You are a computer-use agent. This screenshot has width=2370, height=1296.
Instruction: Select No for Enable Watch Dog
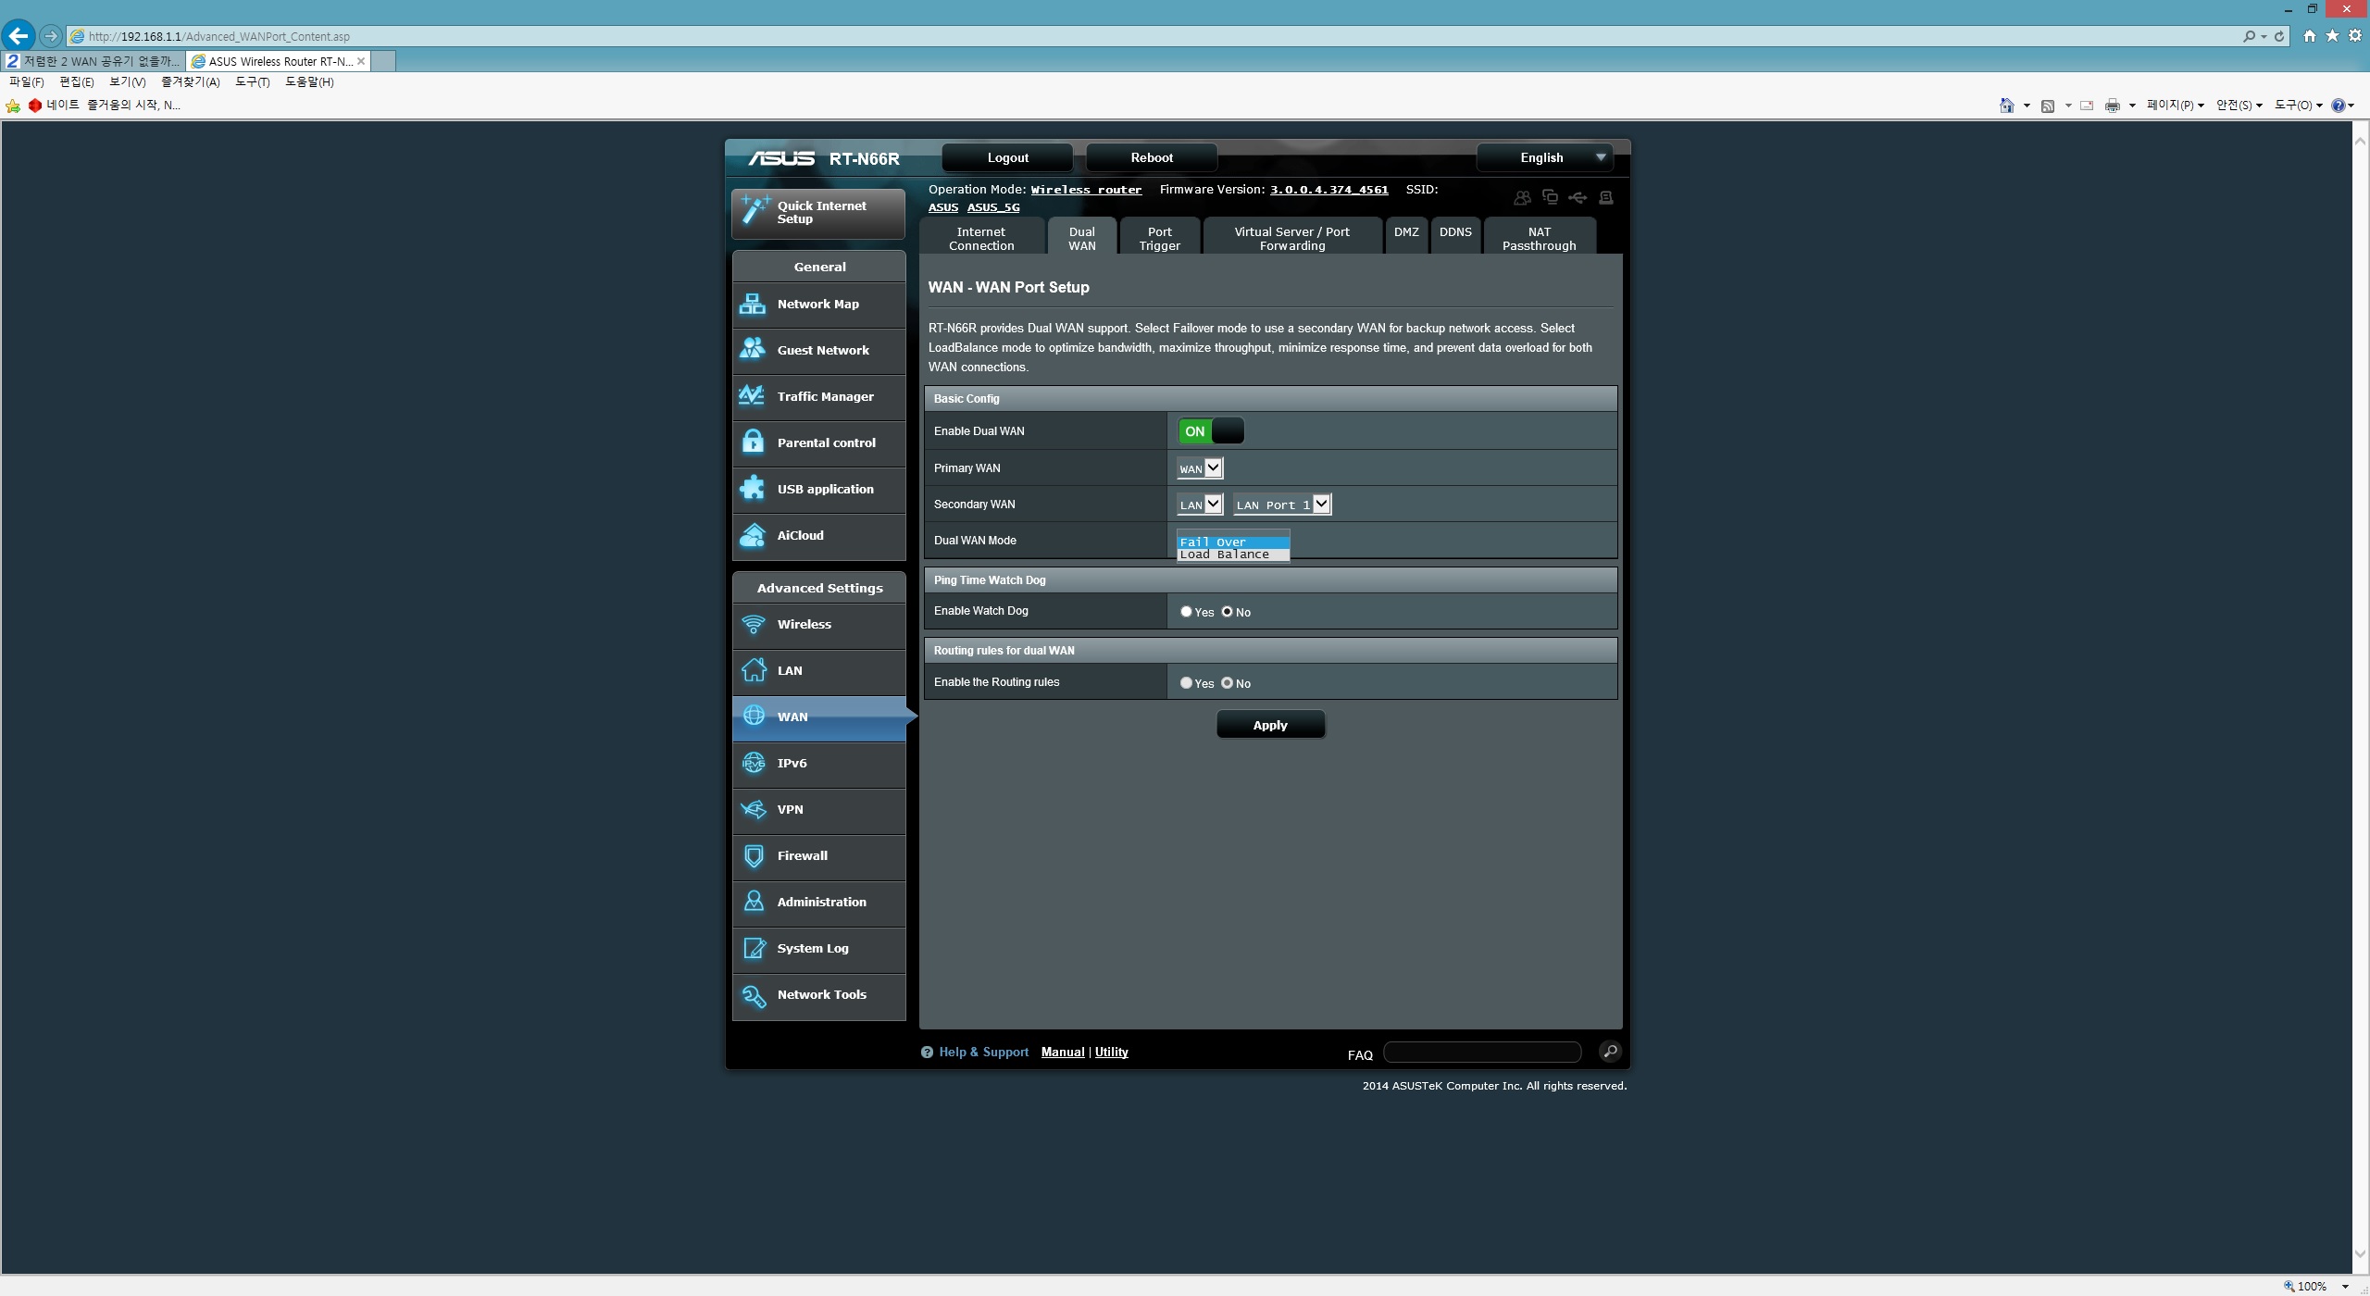tap(1227, 612)
